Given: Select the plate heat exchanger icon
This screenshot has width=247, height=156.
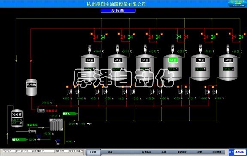Looking at the screenshot, I should pyautogui.click(x=56, y=125).
